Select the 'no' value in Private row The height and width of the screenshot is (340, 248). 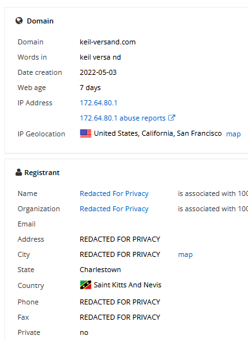pos(84,332)
